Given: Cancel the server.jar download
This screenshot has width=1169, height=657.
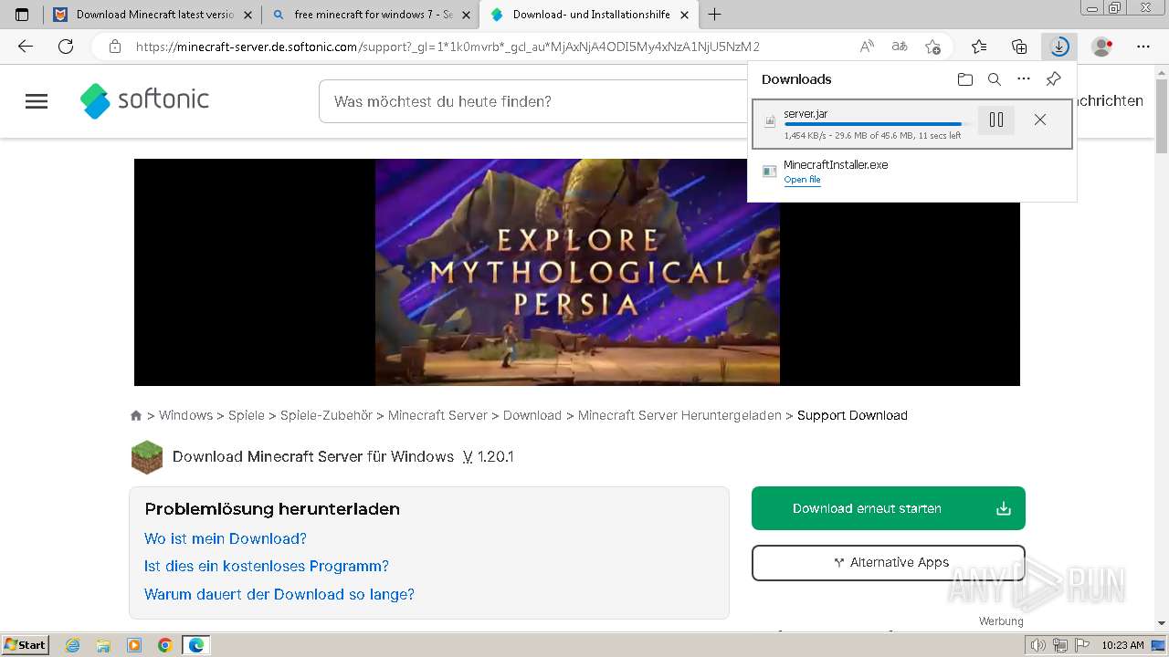Looking at the screenshot, I should 1040,120.
